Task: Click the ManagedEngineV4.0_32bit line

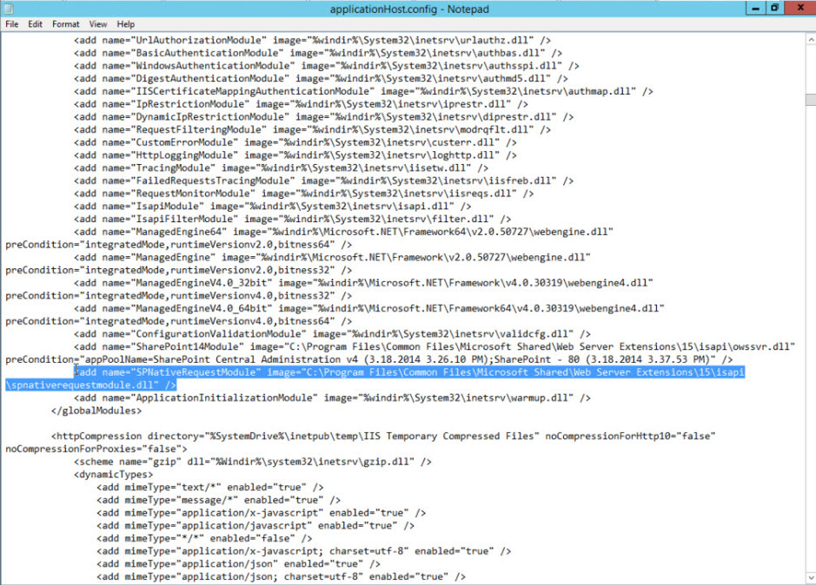Action: [363, 283]
